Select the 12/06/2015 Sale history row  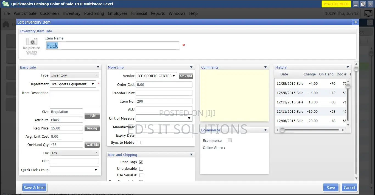310,121
